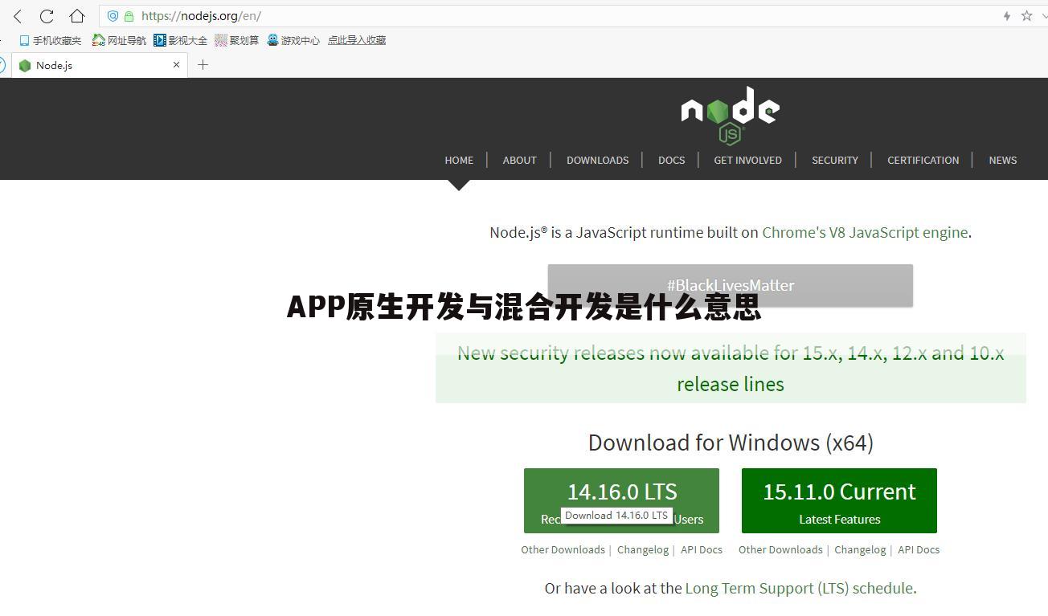Image resolution: width=1048 pixels, height=616 pixels.
Task: Close the Node.js tab
Action: coord(176,65)
